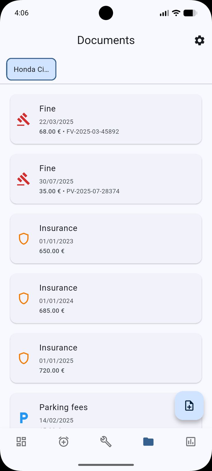The height and width of the screenshot is (471, 212).
Task: Tap the blue parking P icon
Action: [24, 418]
